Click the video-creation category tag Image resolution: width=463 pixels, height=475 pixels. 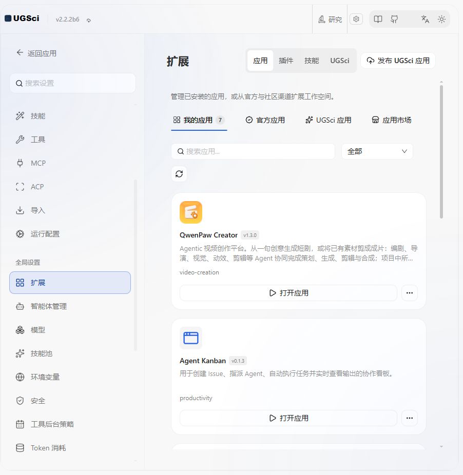coord(199,272)
